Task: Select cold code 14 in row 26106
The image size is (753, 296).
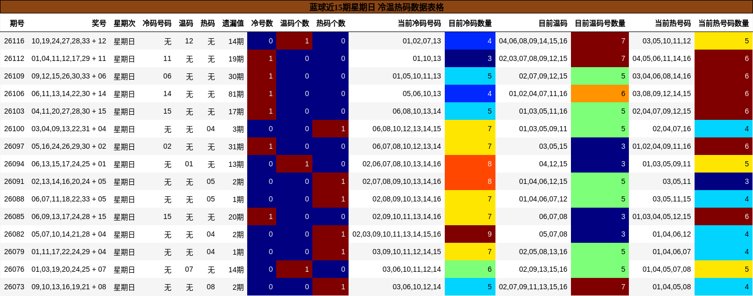Action: [167, 94]
